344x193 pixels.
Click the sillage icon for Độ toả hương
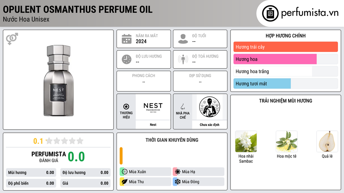(x=183, y=59)
